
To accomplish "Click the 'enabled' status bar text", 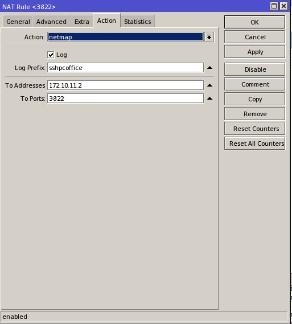I will coord(15,317).
